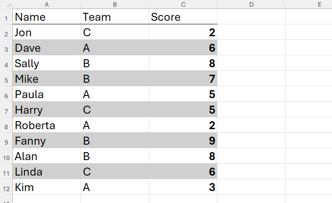Click the cell containing "Roberta"

point(46,126)
